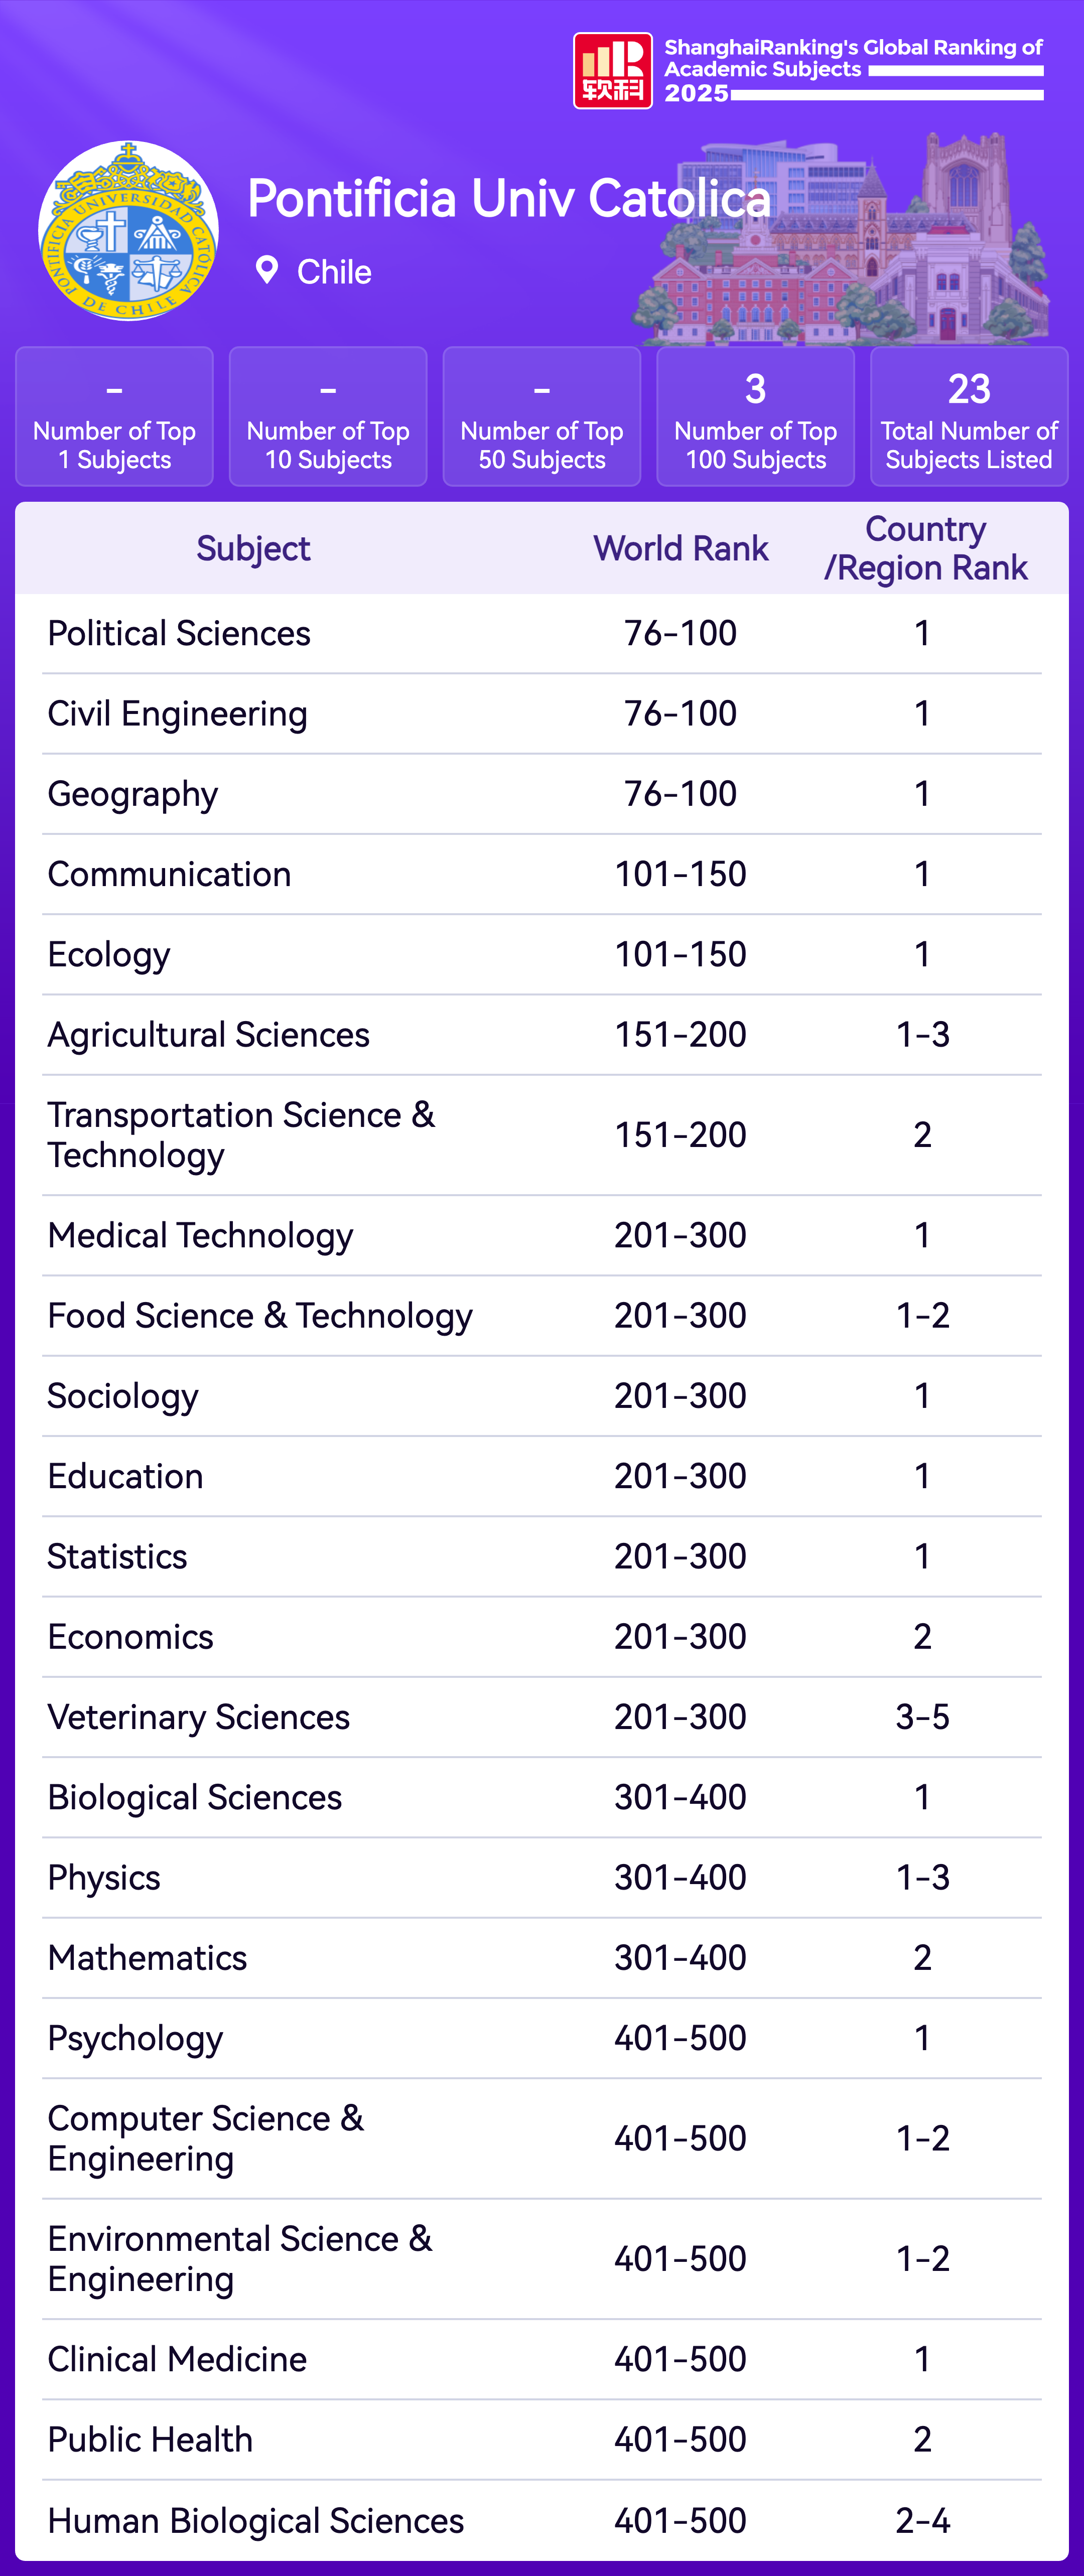Click the Pontificia Univ Catolica title text

click(x=509, y=199)
